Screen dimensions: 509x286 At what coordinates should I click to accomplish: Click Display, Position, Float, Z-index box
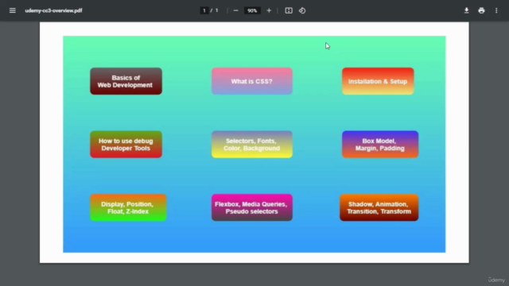coord(128,208)
